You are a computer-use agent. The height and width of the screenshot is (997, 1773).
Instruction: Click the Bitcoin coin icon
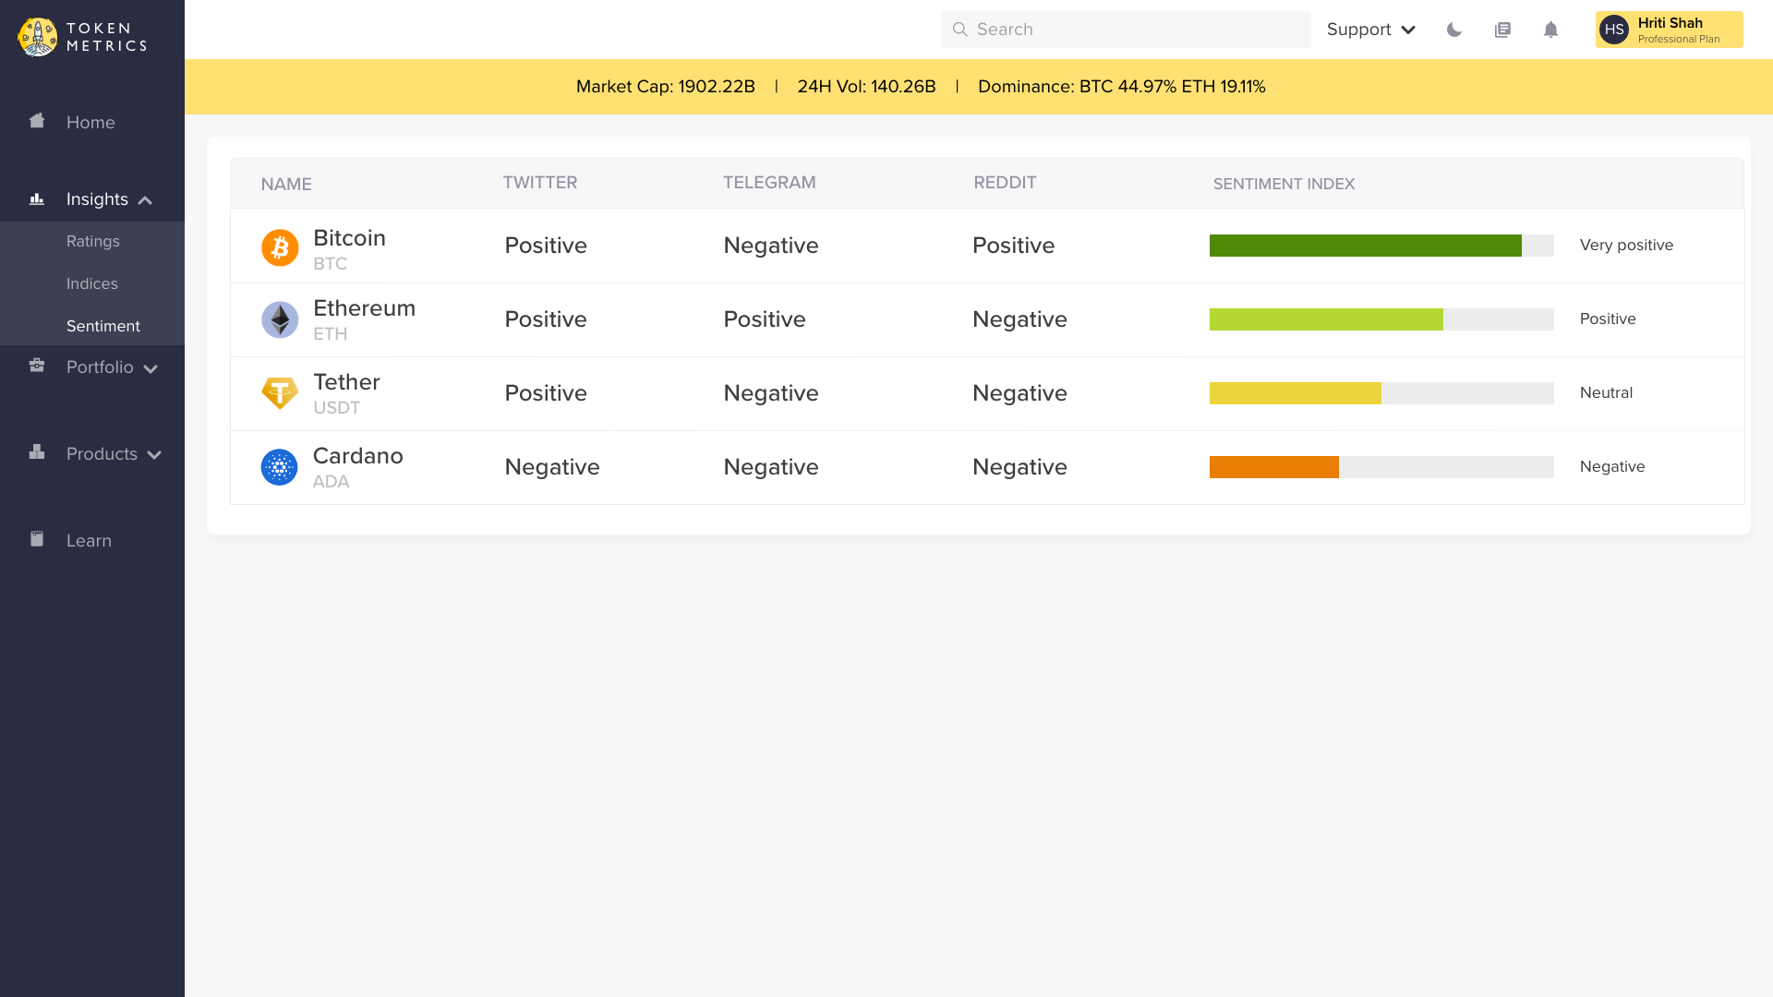(x=280, y=247)
